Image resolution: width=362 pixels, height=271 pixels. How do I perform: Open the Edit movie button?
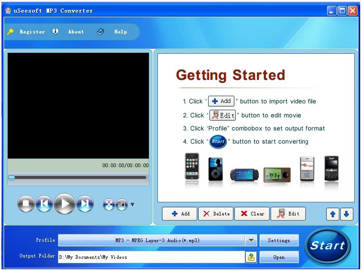point(288,214)
